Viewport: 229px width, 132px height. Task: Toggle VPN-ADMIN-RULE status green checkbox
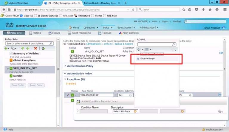pyautogui.click(x=72, y=95)
